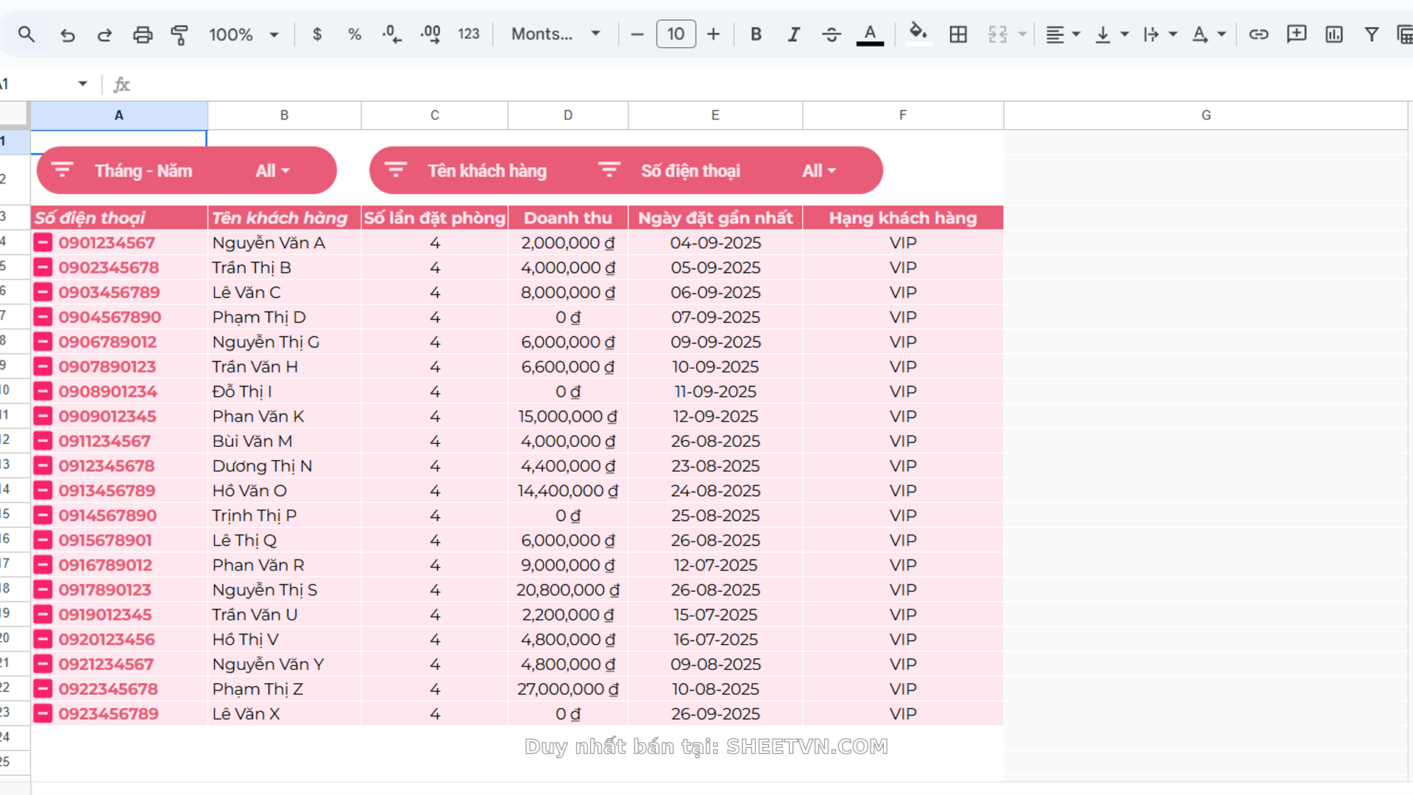
Task: Open the Montserrat font family dropdown
Action: tap(556, 34)
